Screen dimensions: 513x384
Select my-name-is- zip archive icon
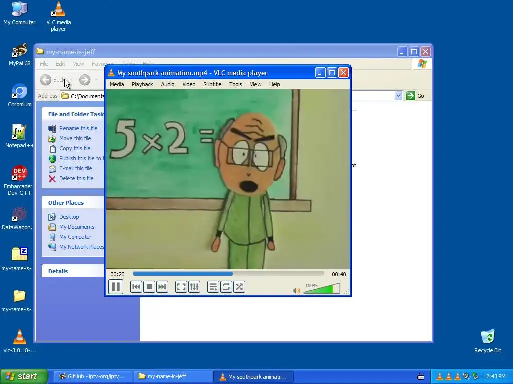[x=17, y=259]
